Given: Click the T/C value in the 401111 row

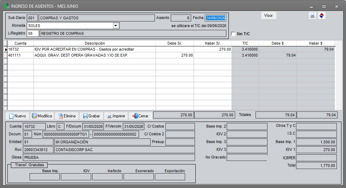Looking at the screenshot, I should (245, 55).
